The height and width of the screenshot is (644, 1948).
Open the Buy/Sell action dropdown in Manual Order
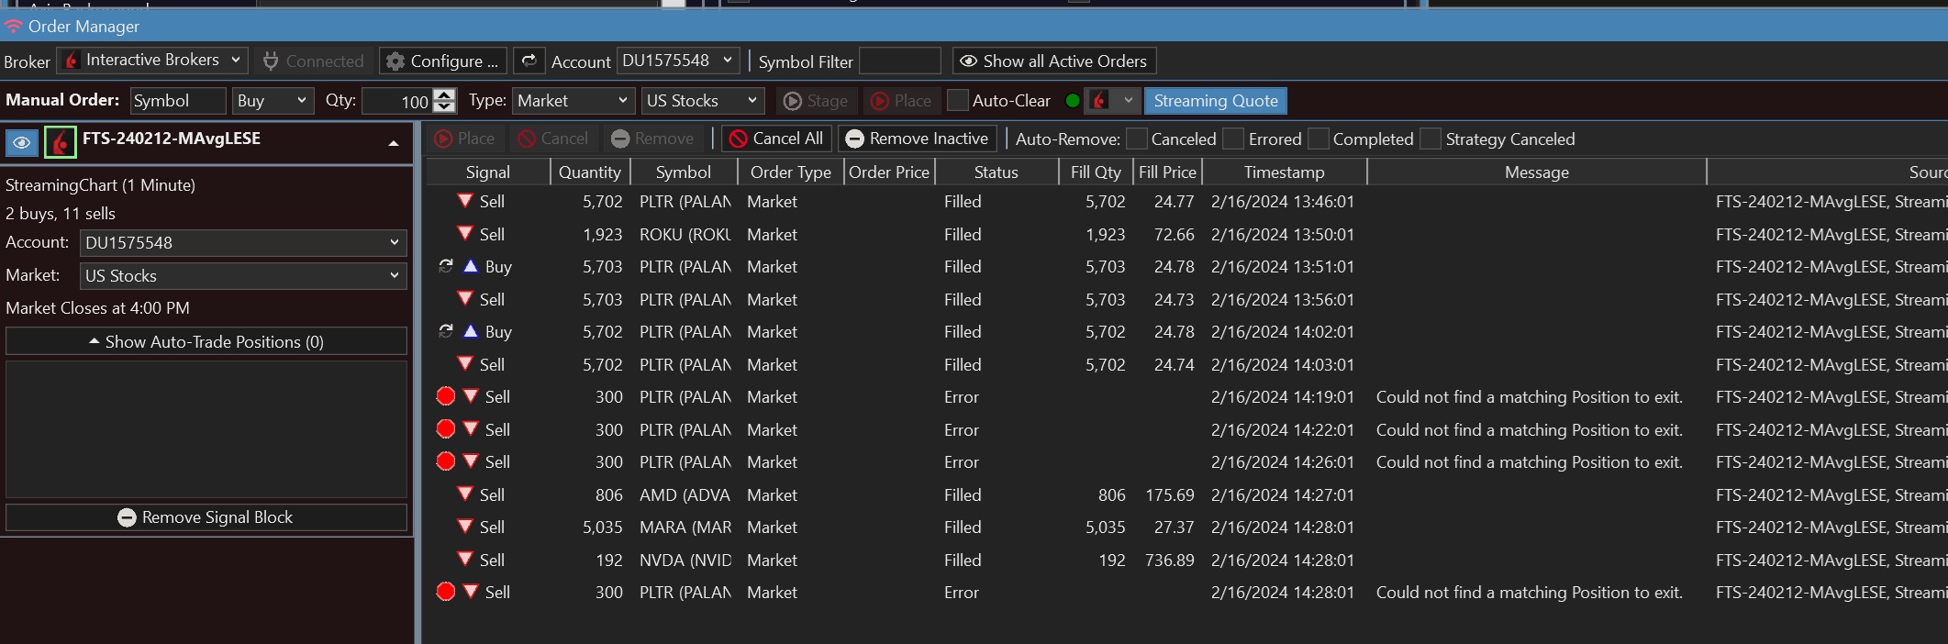(x=273, y=100)
